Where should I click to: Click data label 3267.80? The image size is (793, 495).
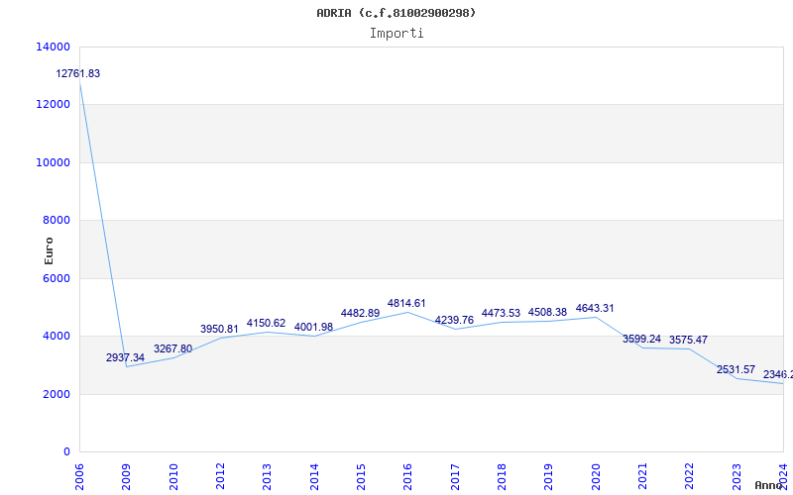point(172,349)
